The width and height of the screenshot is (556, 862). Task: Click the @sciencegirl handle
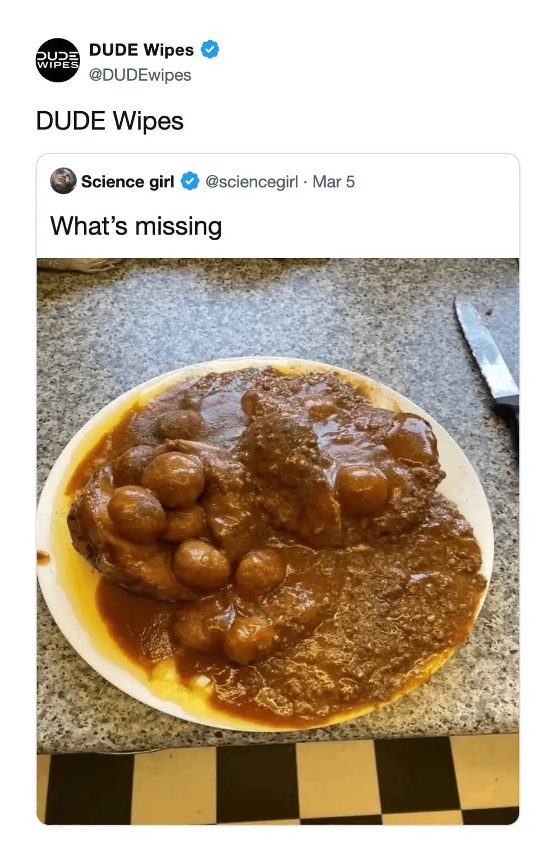[x=251, y=181]
